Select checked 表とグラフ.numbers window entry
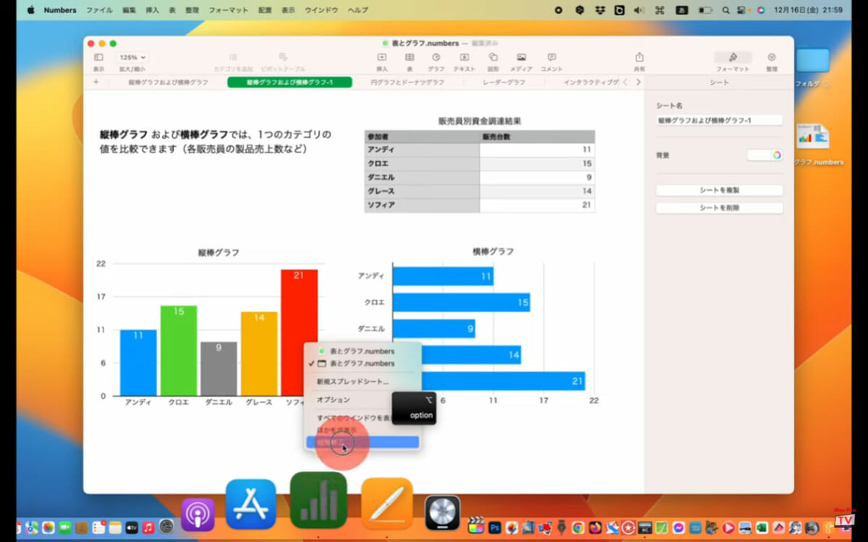 pyautogui.click(x=362, y=364)
